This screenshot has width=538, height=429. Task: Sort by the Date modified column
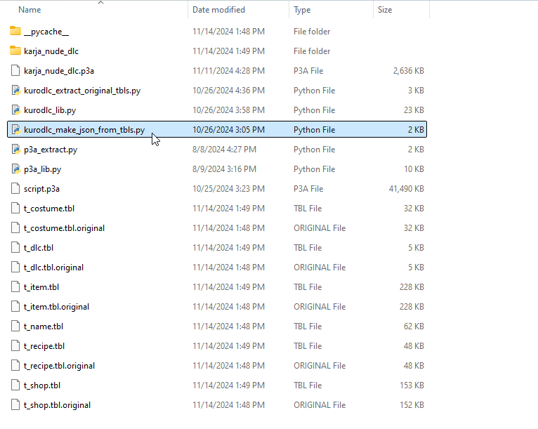tap(218, 10)
